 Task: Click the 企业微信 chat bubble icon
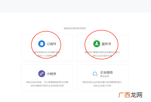pos(95,74)
